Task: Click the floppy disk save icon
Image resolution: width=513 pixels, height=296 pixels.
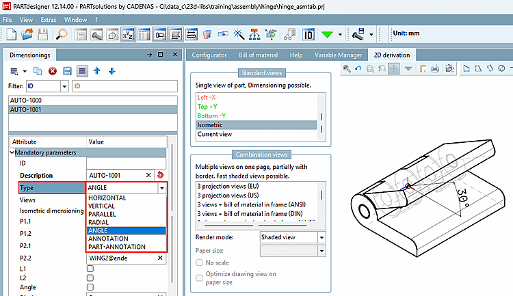Action: (42, 34)
